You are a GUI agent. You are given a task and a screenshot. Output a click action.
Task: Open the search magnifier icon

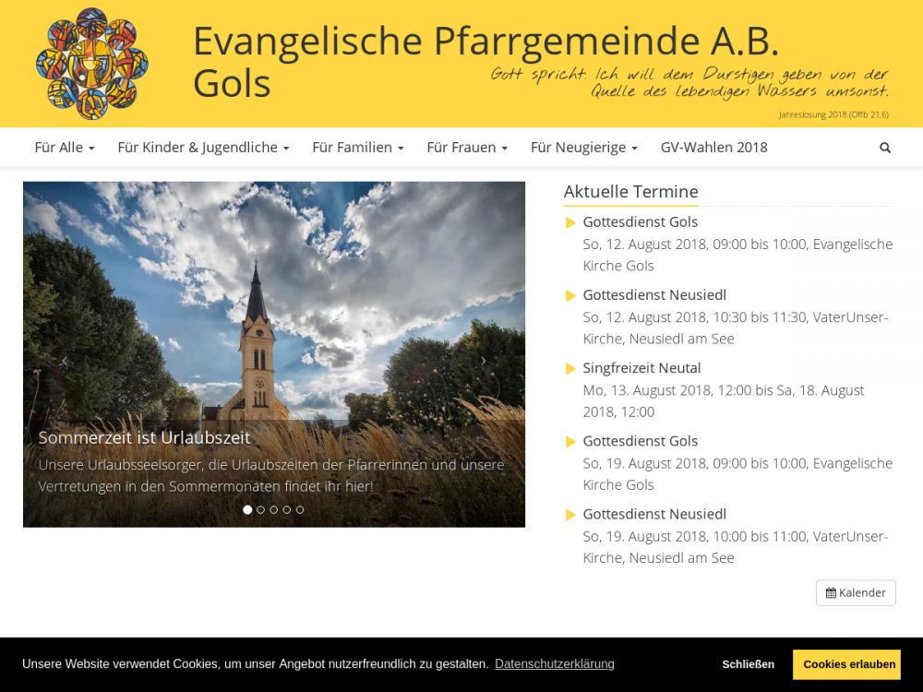pyautogui.click(x=885, y=148)
